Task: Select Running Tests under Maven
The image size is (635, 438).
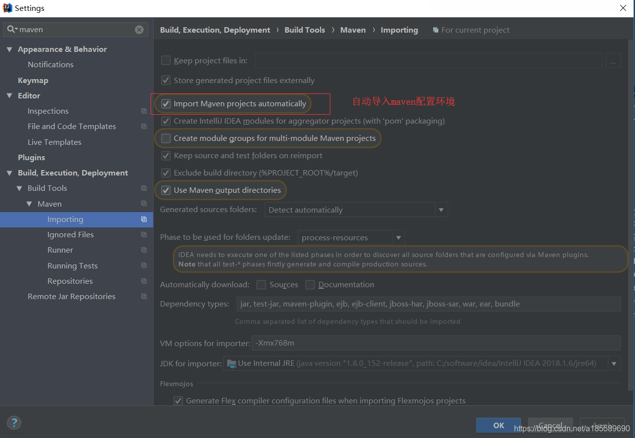Action: click(x=73, y=266)
